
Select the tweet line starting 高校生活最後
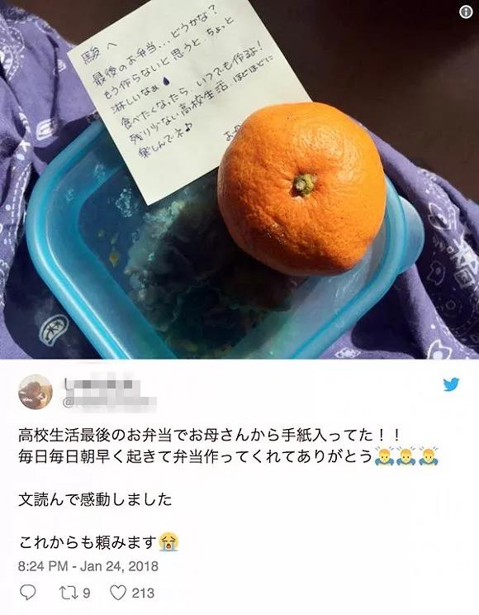click(x=209, y=435)
